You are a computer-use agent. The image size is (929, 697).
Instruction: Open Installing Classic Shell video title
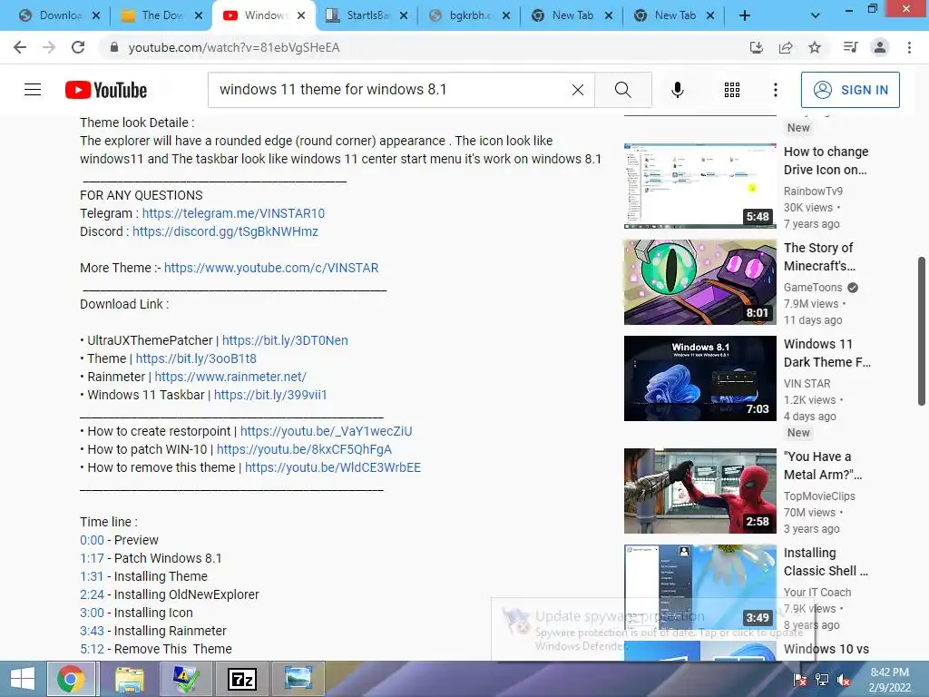click(x=826, y=562)
